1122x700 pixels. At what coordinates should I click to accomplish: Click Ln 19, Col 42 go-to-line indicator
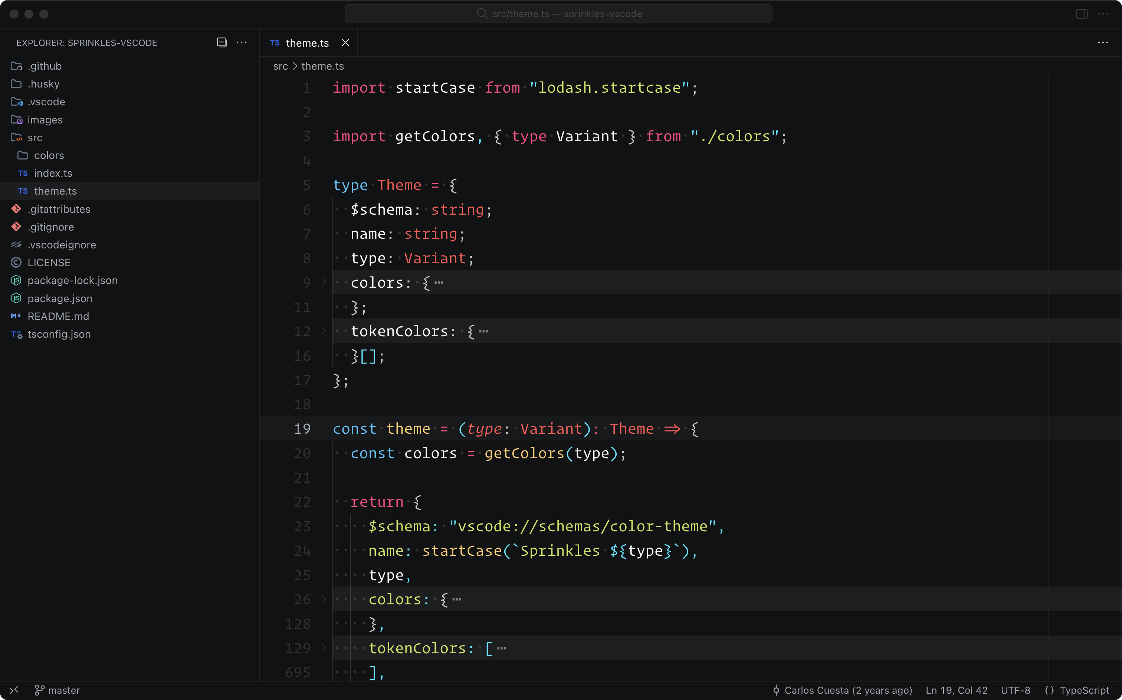click(956, 690)
